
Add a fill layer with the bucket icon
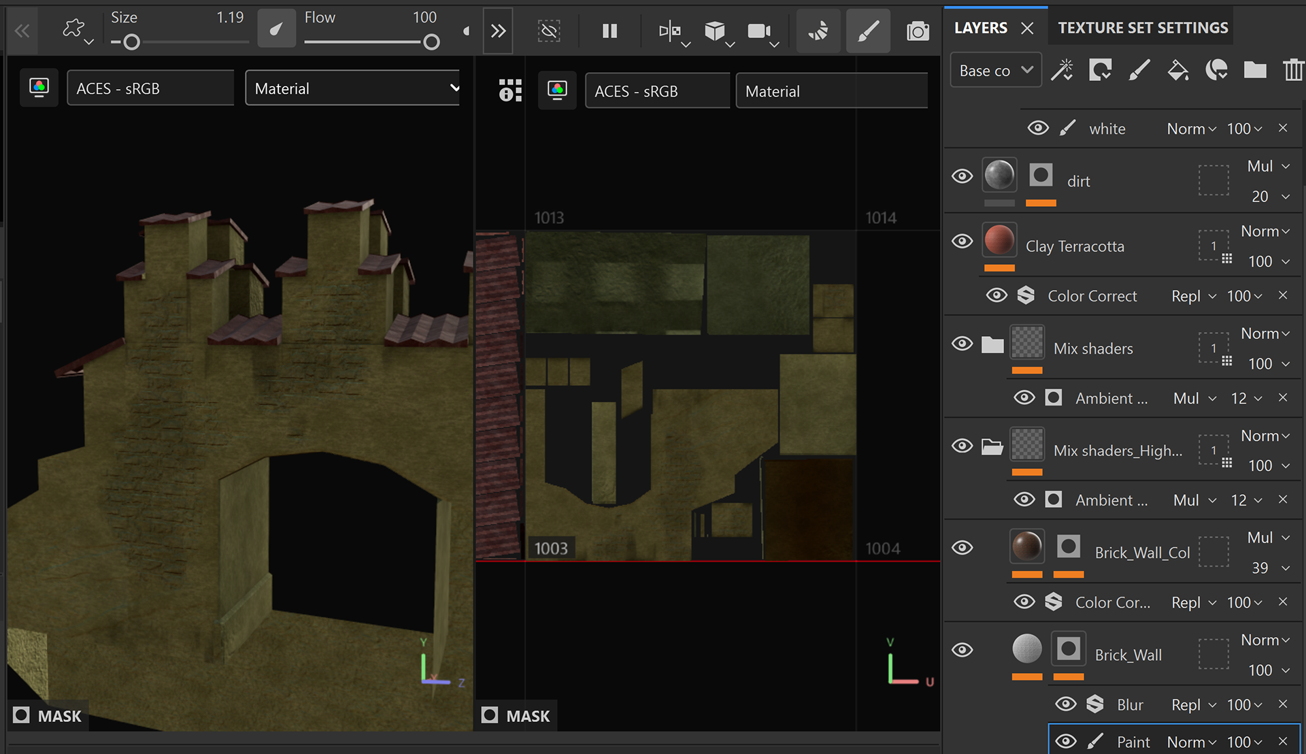(x=1177, y=70)
